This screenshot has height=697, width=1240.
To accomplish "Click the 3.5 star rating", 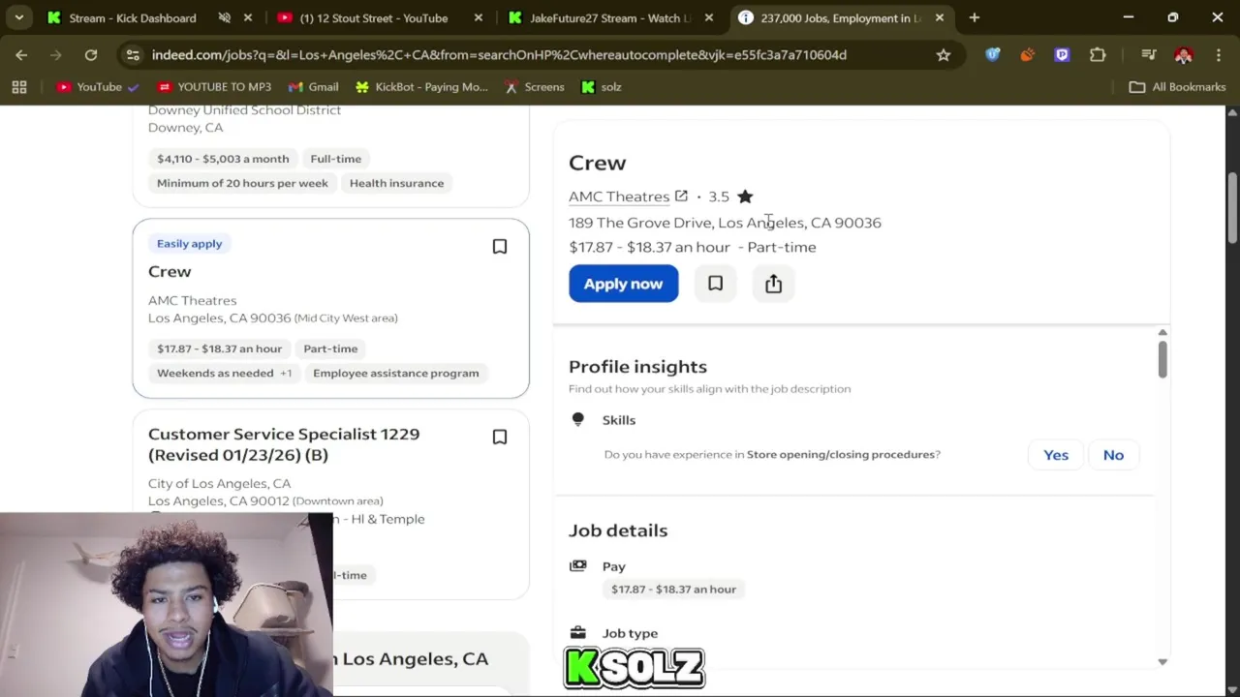I will point(730,197).
